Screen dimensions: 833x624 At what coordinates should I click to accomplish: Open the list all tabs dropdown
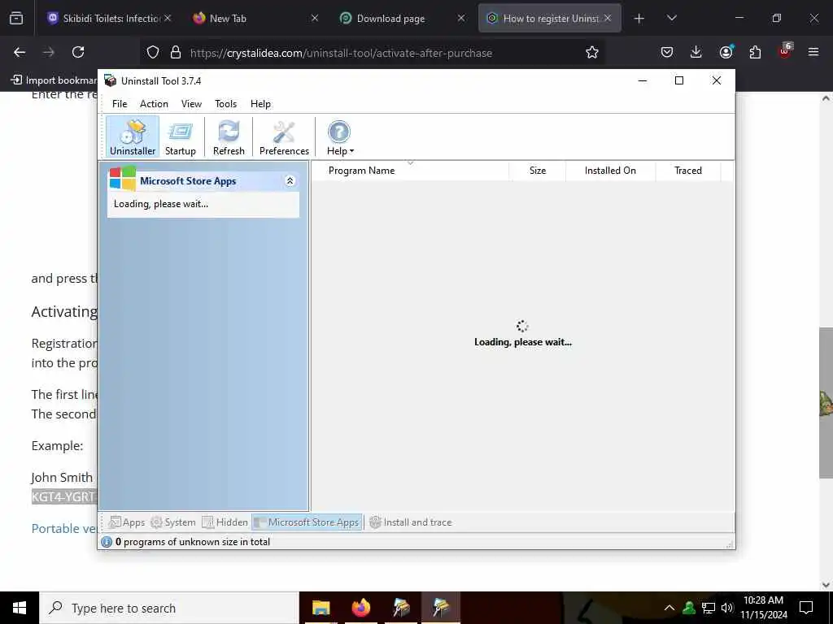pyautogui.click(x=671, y=18)
